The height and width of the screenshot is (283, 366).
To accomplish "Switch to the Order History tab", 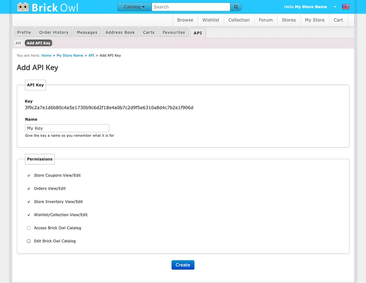I will (x=54, y=32).
